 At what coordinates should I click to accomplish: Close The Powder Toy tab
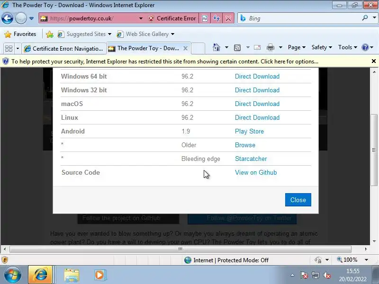185,48
